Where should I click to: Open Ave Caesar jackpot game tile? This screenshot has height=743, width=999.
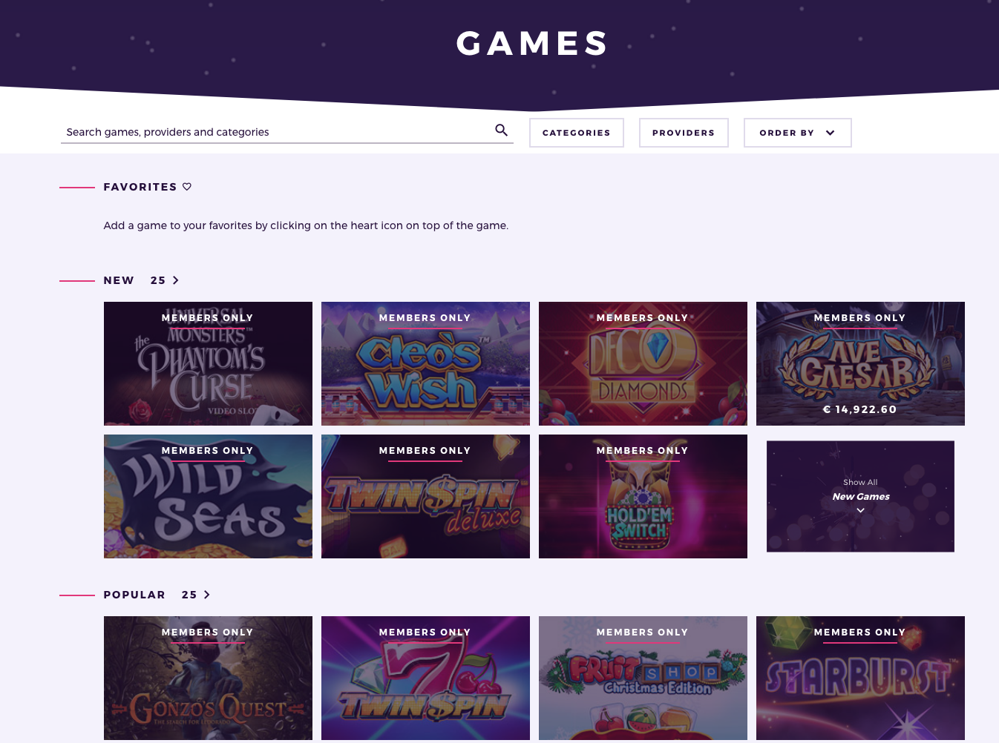860,363
